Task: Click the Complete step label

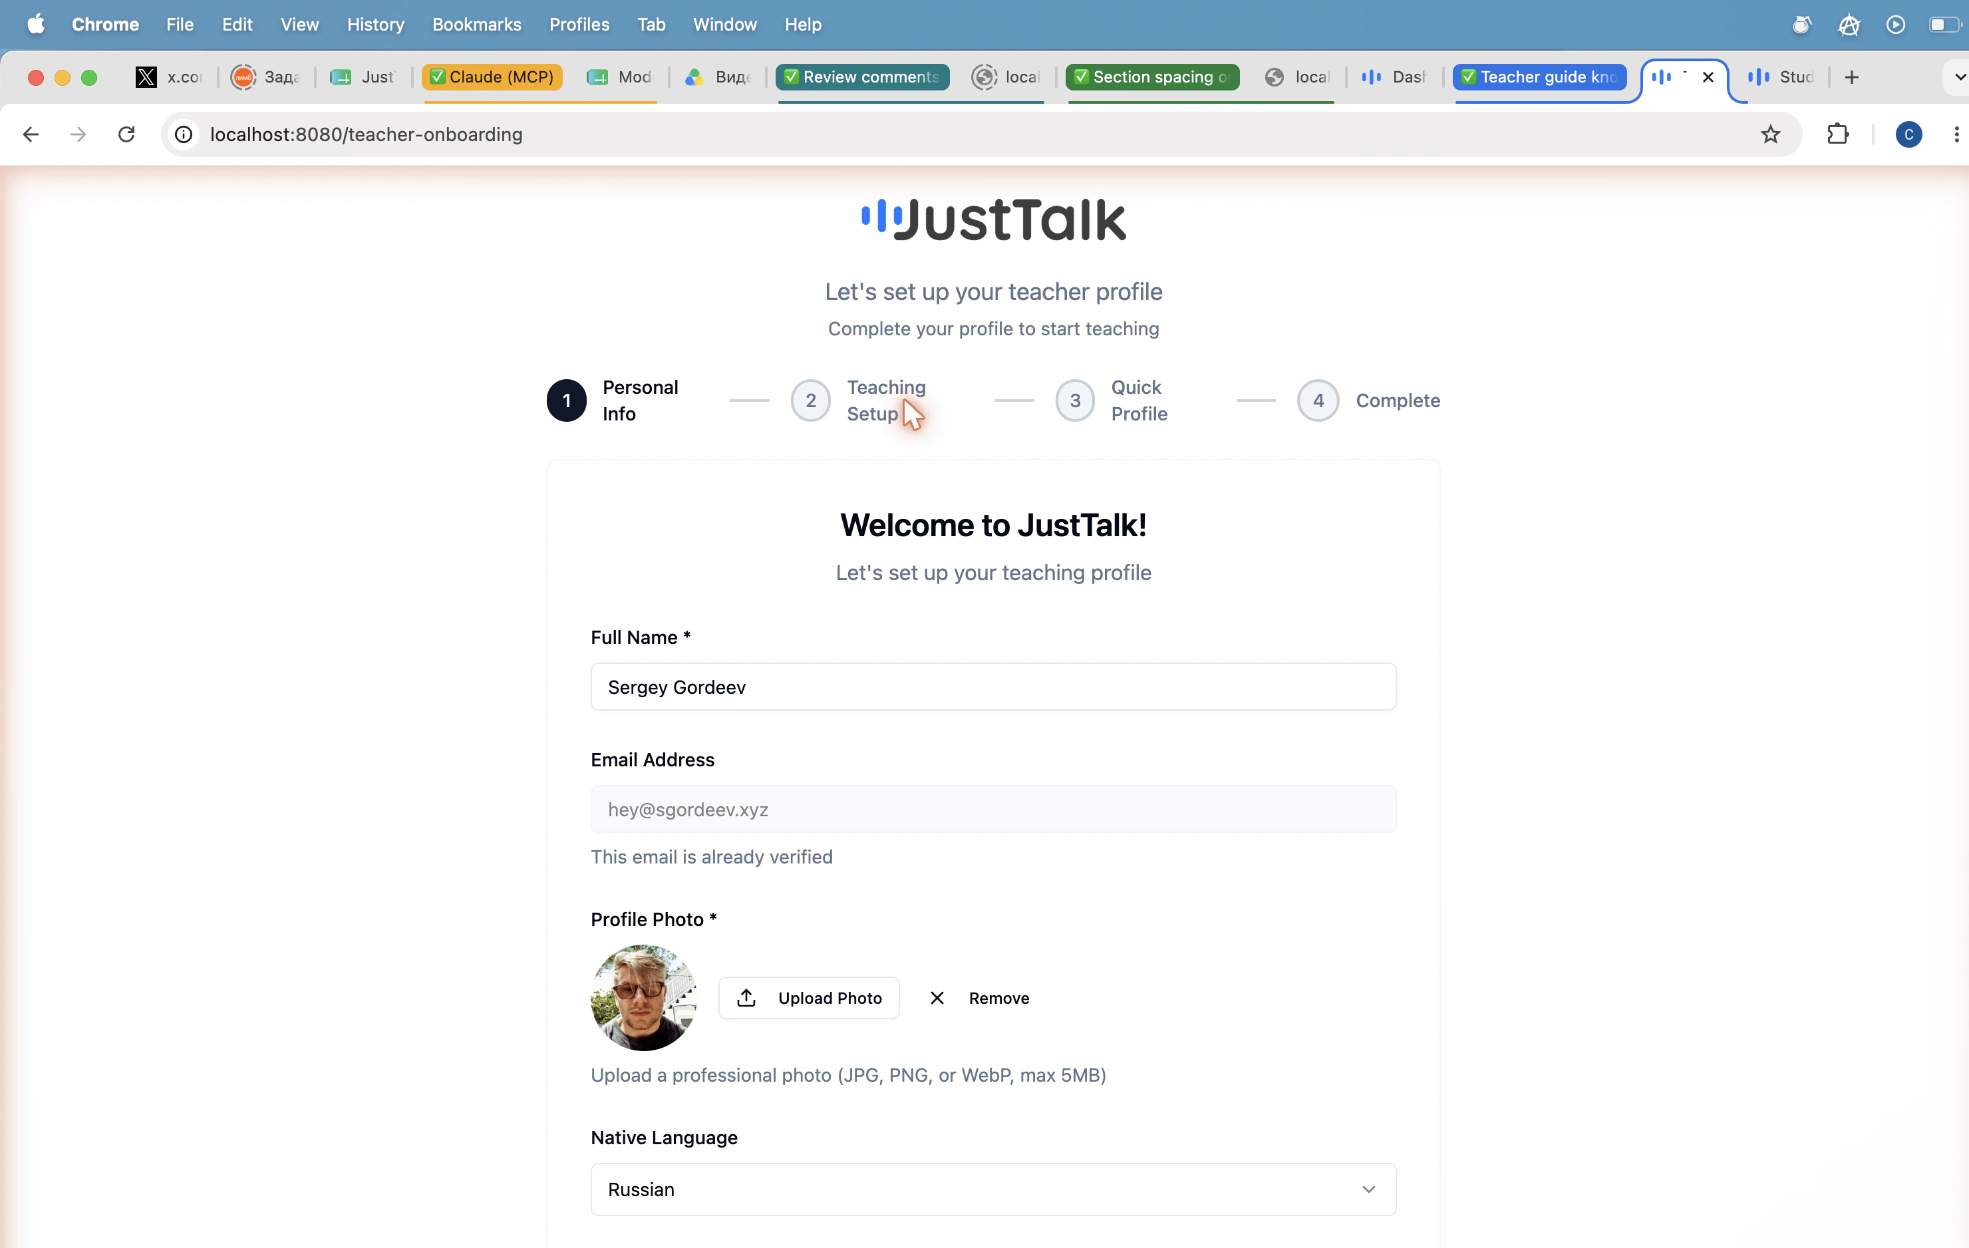Action: pyautogui.click(x=1398, y=400)
